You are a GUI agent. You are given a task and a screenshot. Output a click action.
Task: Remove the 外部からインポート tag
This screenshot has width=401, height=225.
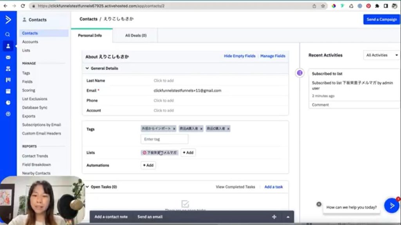coord(174,129)
